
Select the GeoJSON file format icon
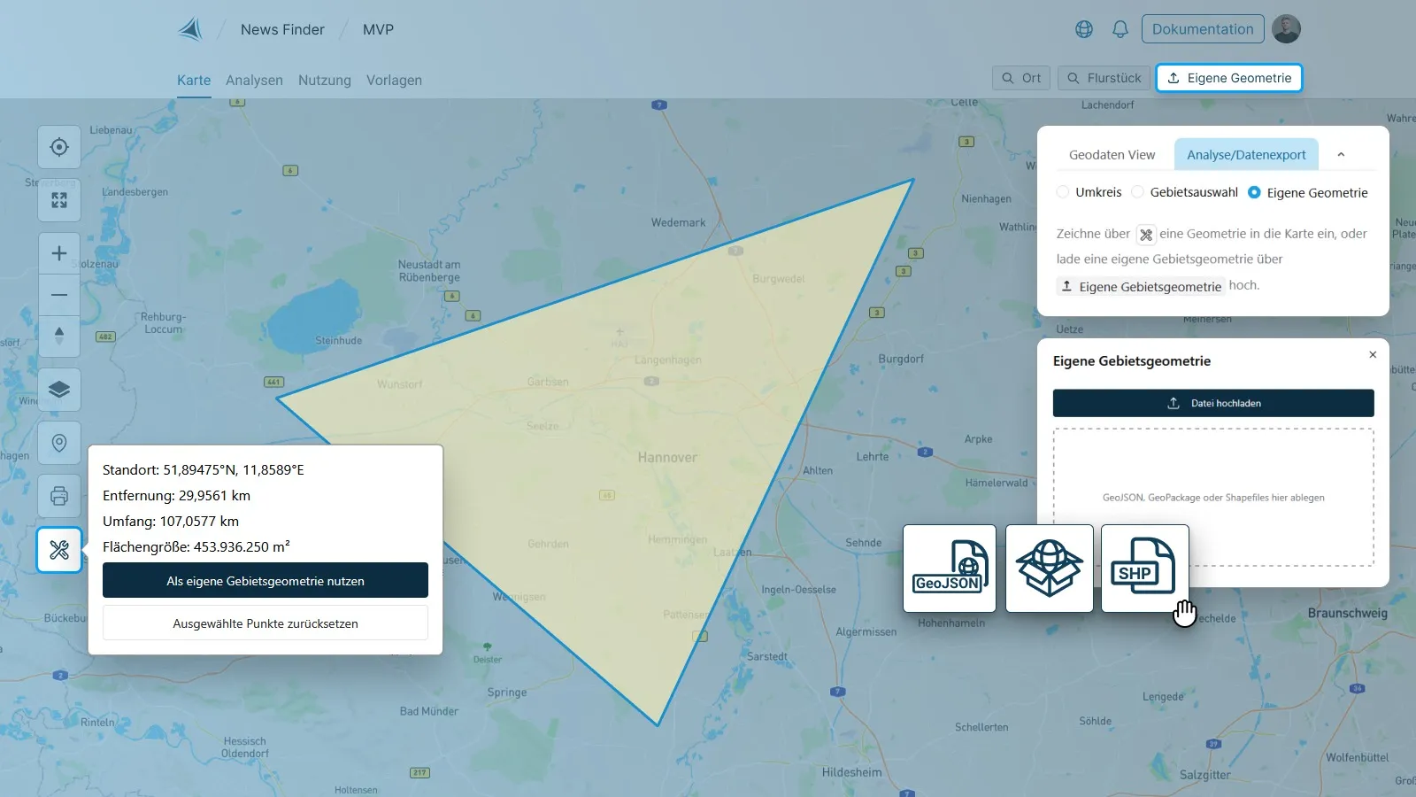pyautogui.click(x=949, y=568)
